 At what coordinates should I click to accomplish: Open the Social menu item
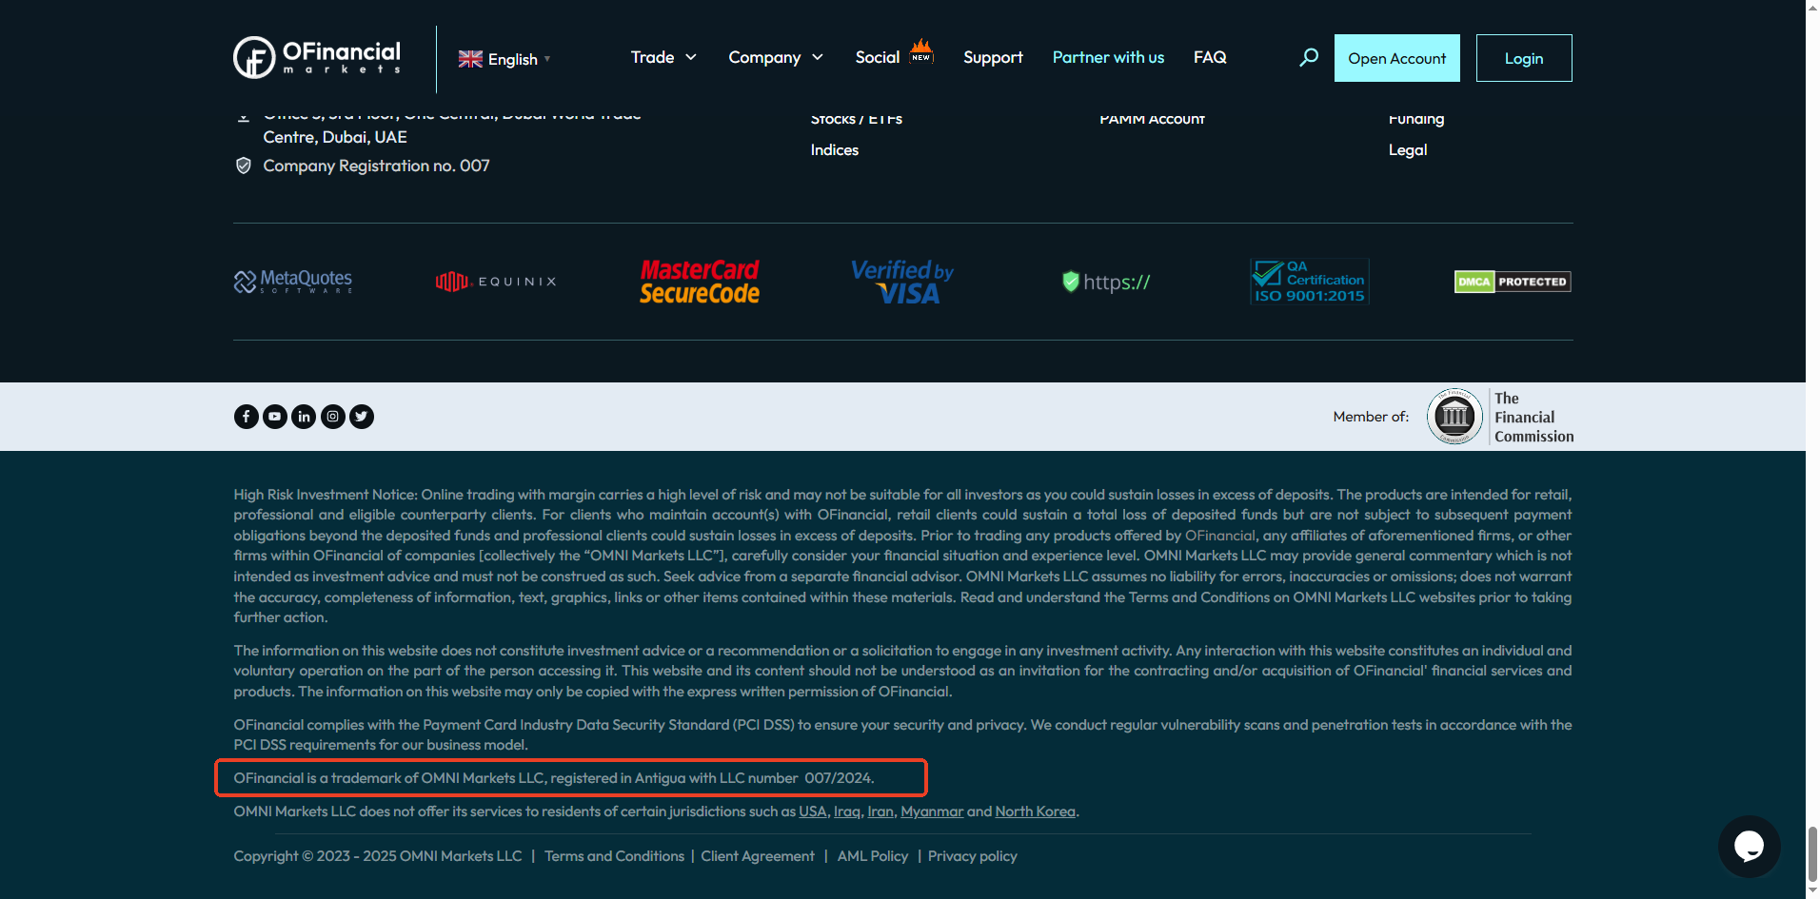point(878,58)
